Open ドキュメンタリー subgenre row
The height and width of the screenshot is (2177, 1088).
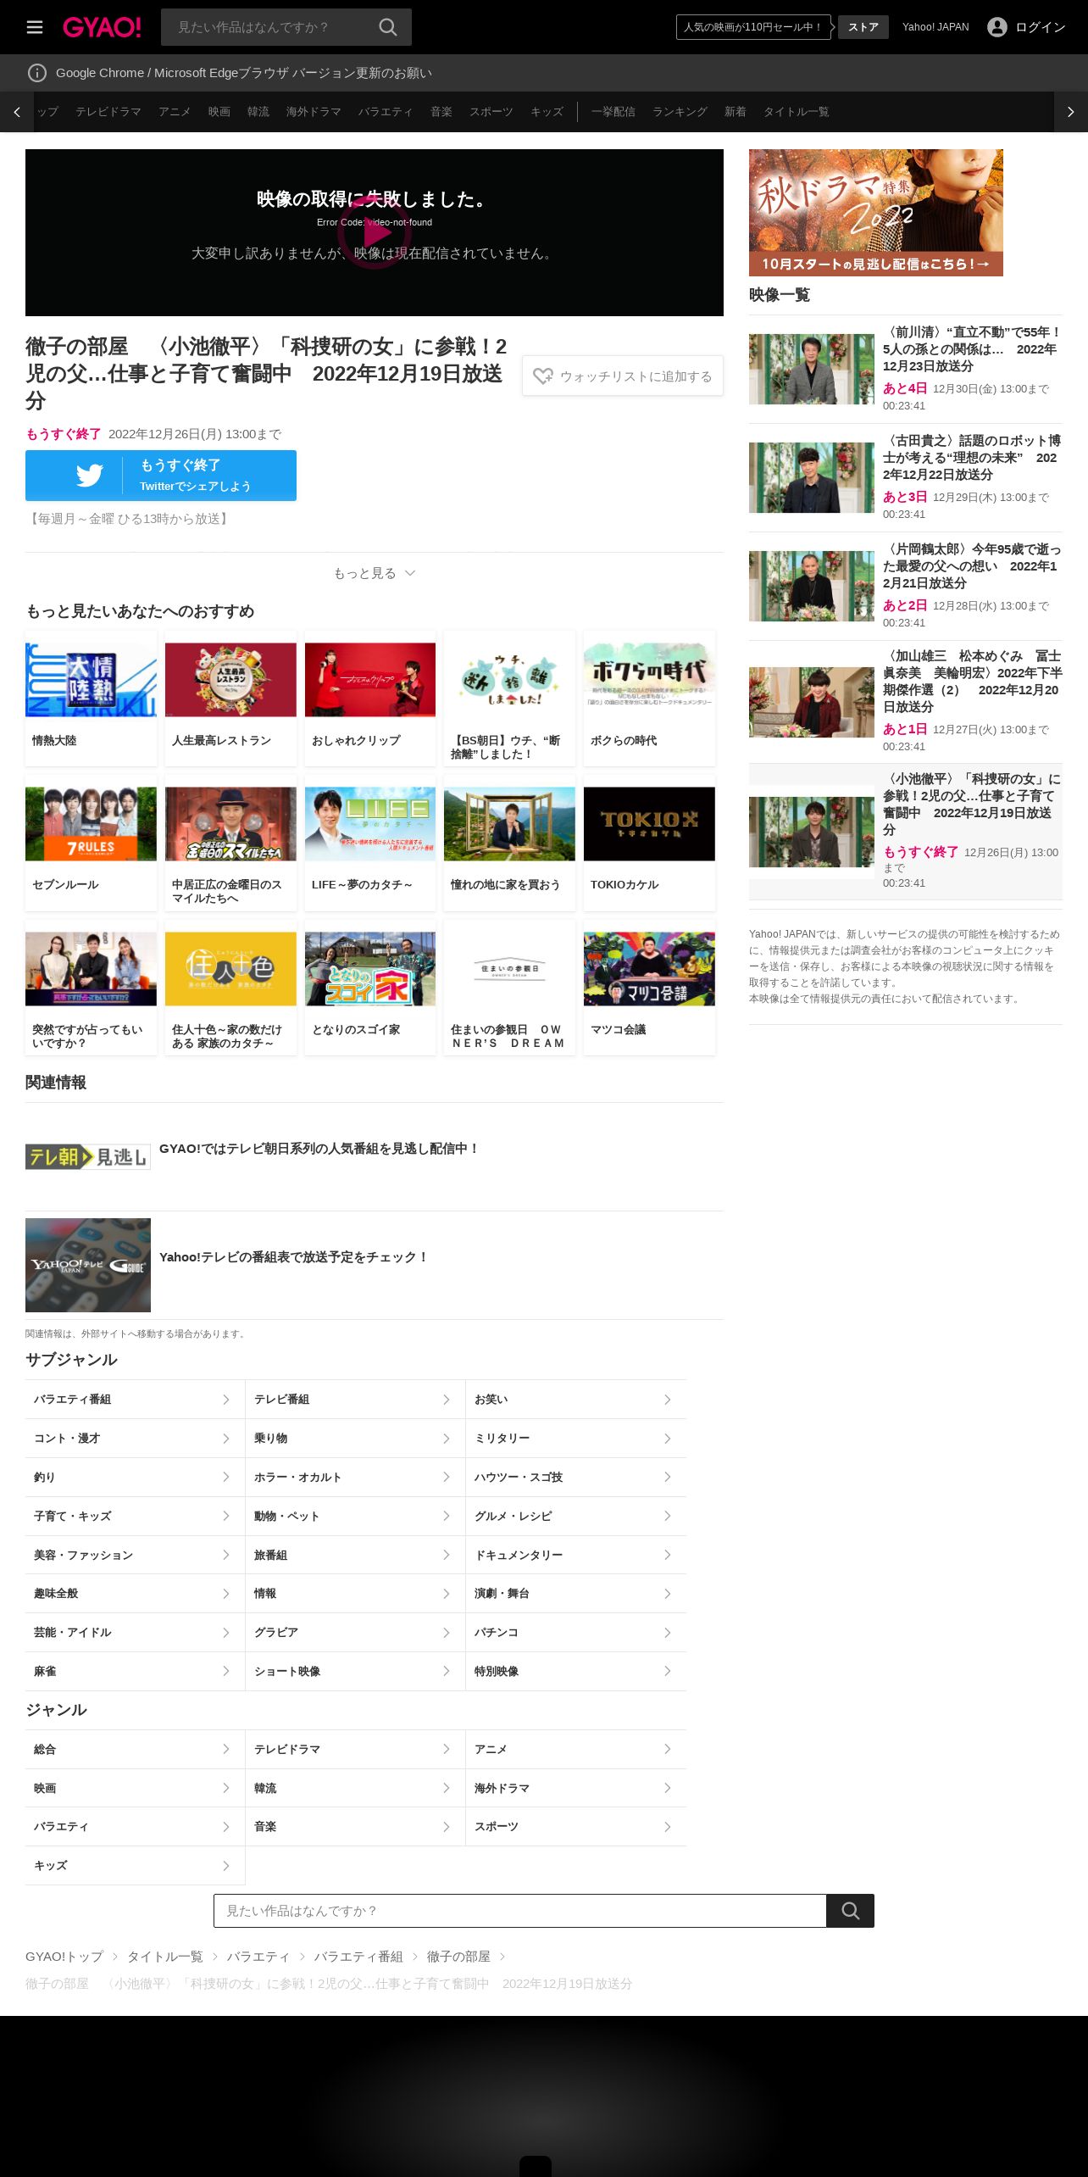click(x=576, y=1556)
